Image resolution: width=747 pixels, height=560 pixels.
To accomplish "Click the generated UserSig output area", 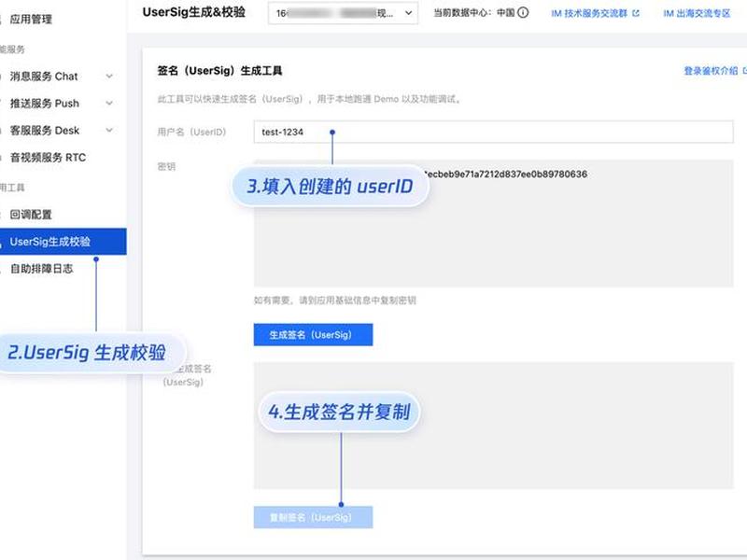I will point(493,426).
